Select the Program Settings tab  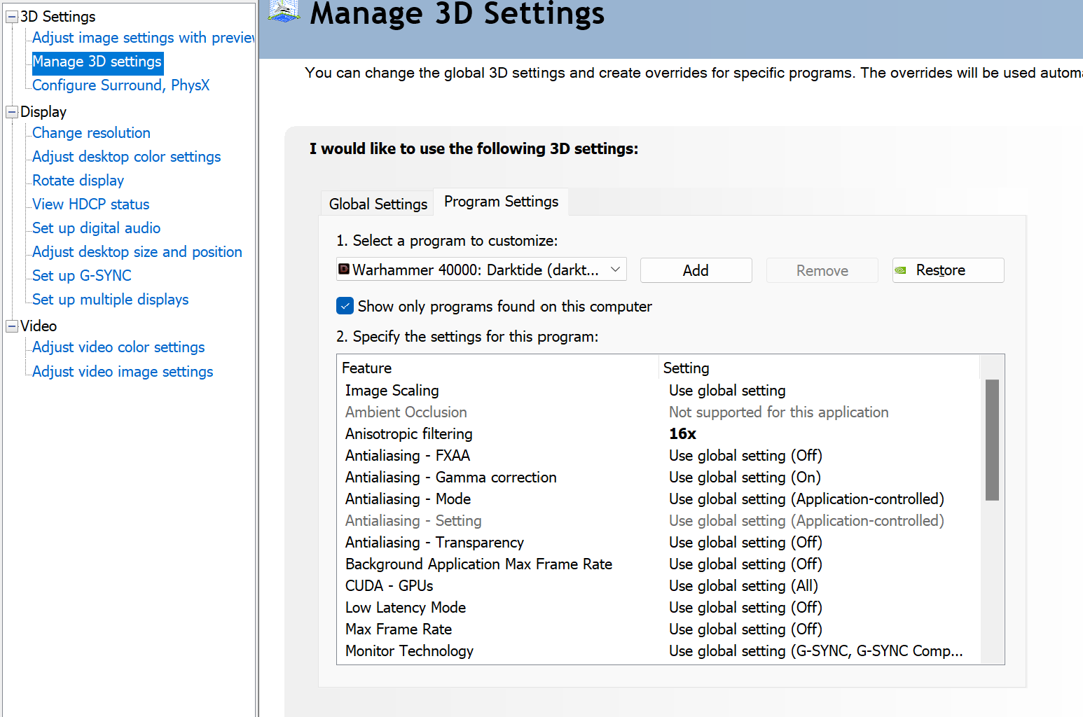[x=501, y=202]
